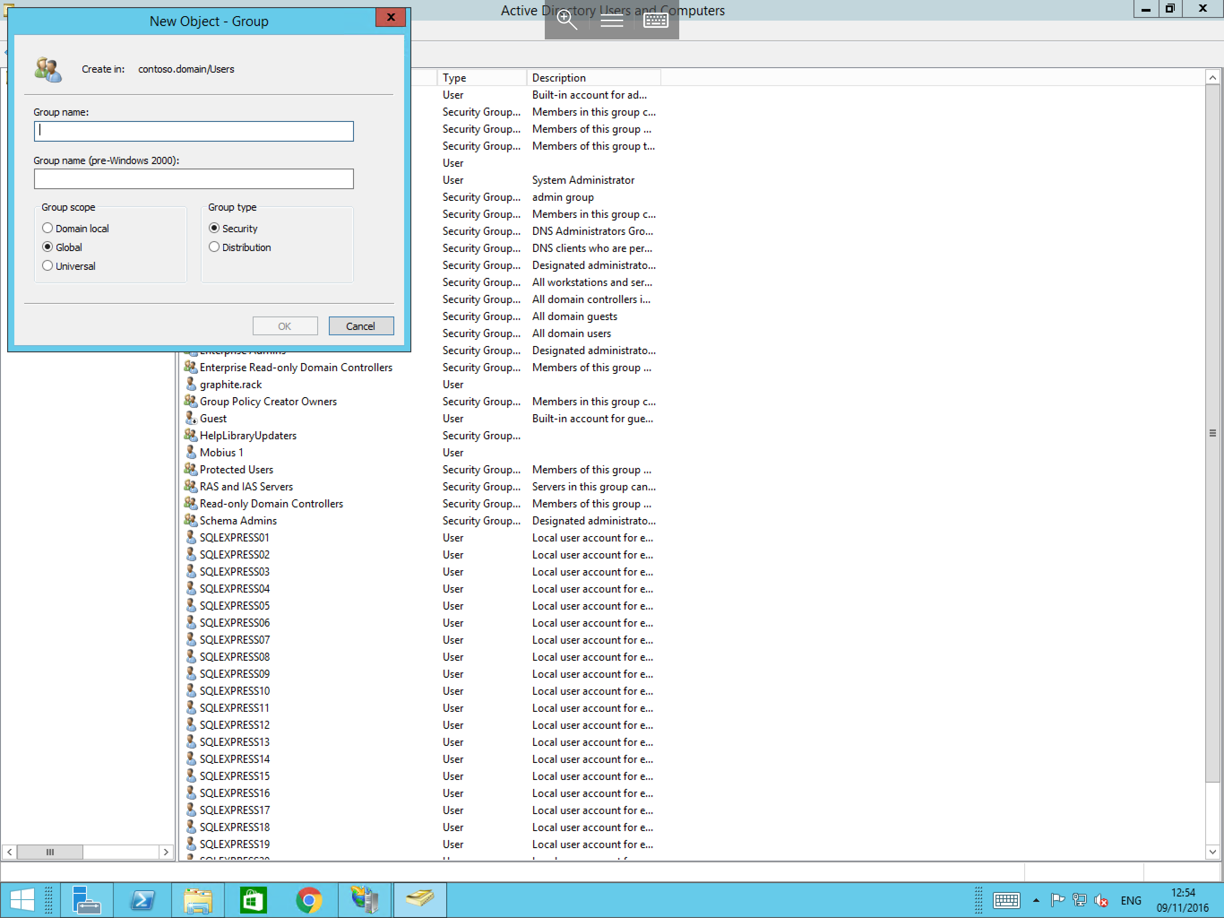Set group type to Distribution

(x=214, y=247)
